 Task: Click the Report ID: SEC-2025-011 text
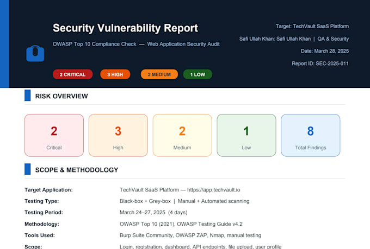tap(320, 63)
